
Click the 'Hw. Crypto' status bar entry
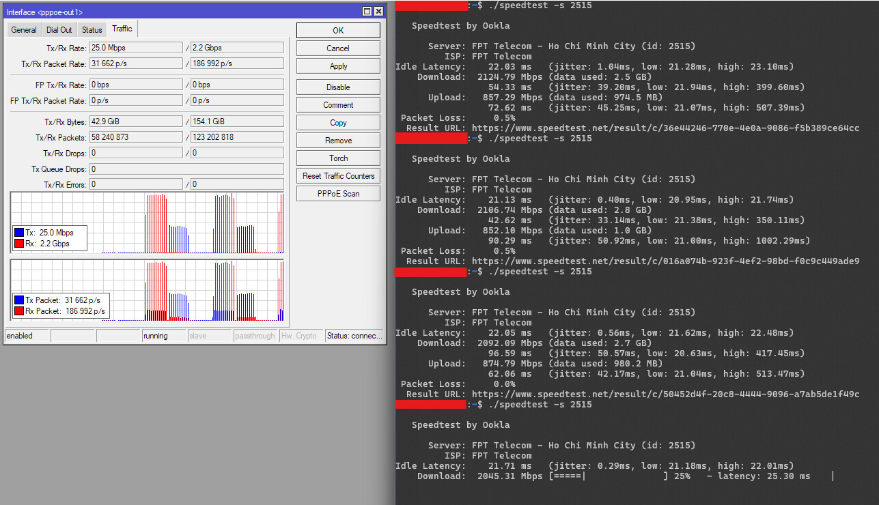pyautogui.click(x=301, y=336)
